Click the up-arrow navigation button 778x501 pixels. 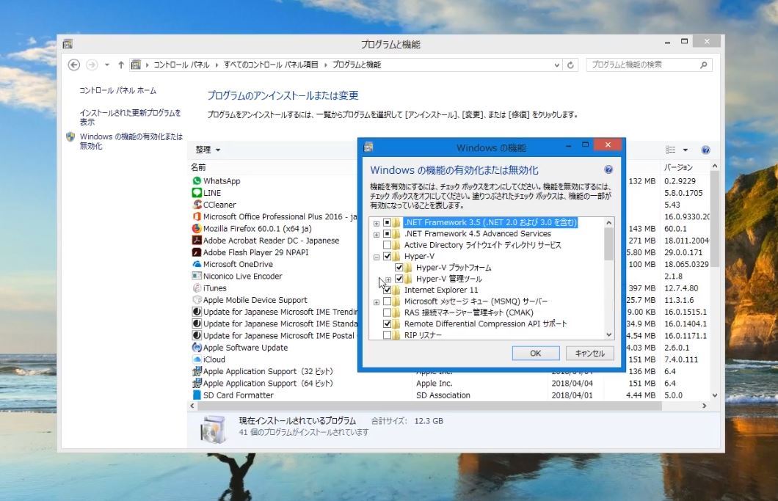pos(121,65)
